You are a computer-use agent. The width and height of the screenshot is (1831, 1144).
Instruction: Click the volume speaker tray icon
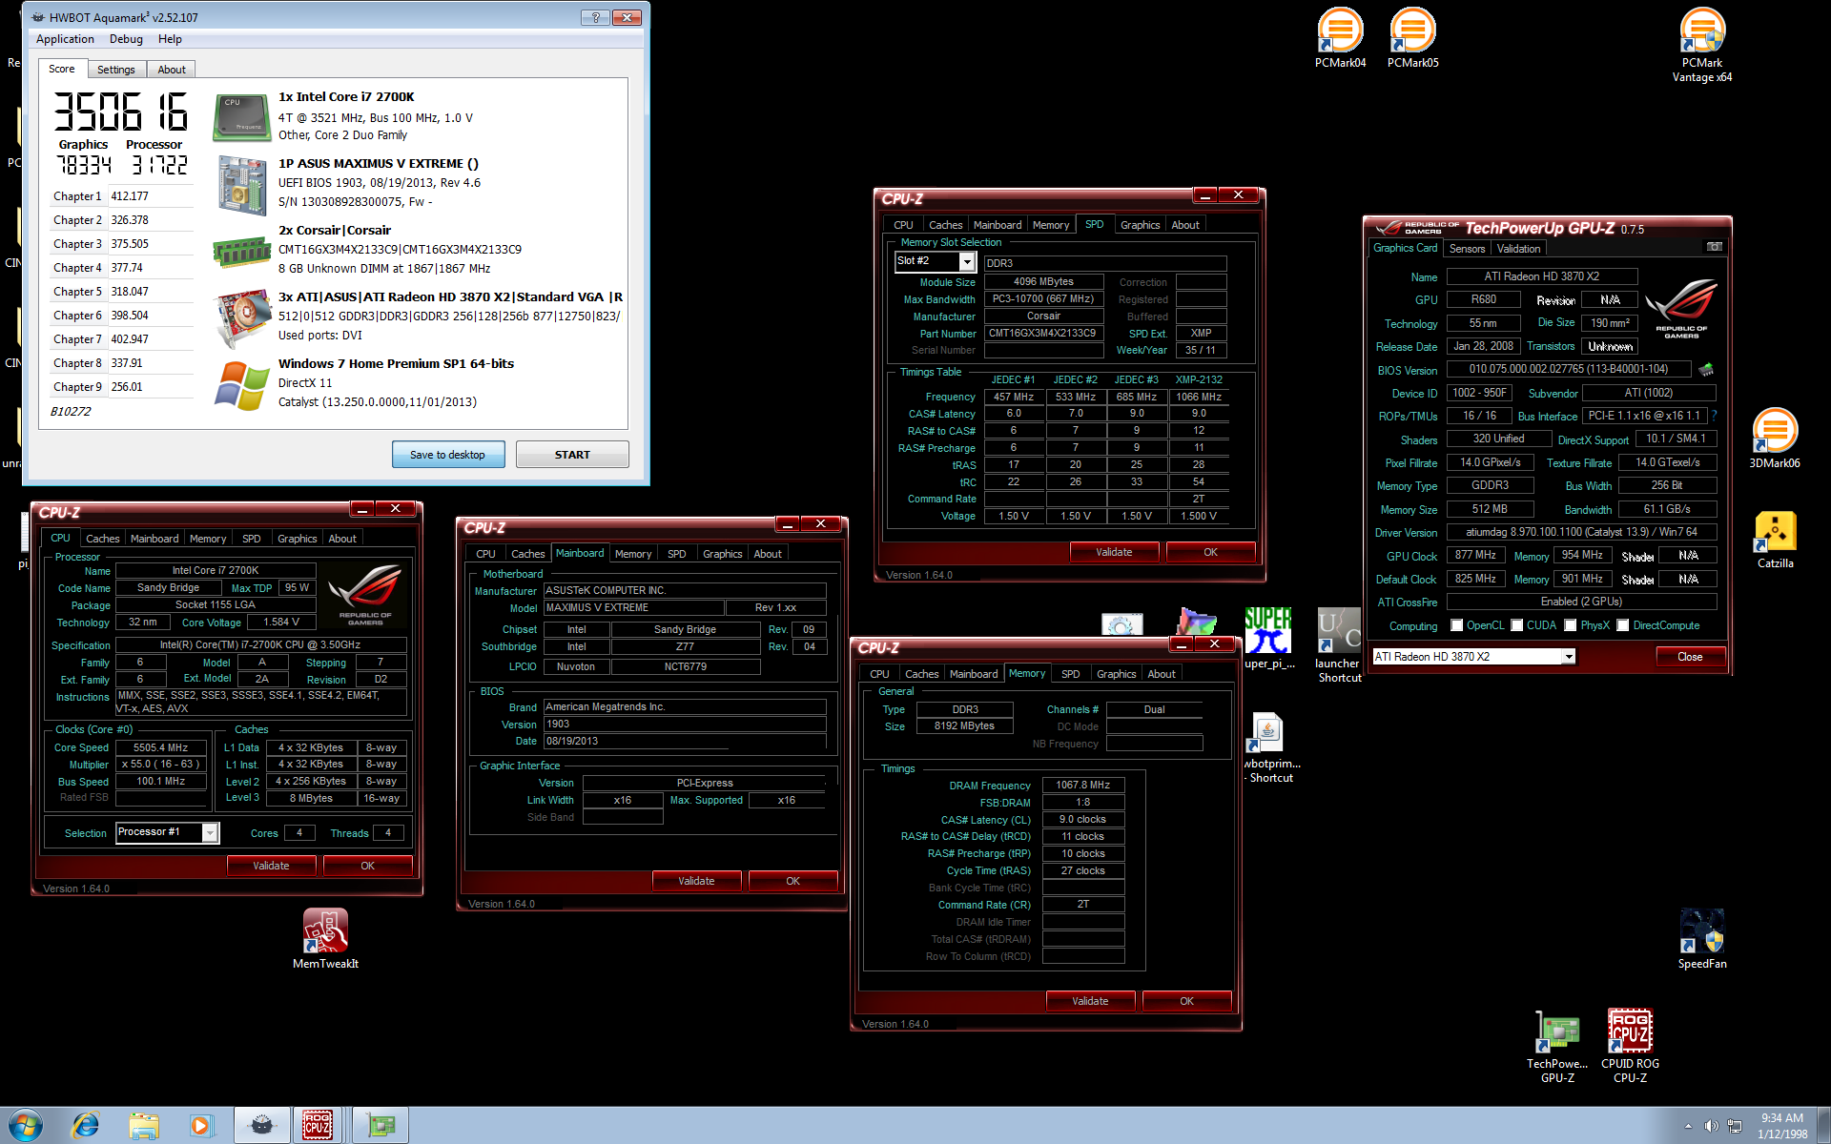pos(1711,1126)
